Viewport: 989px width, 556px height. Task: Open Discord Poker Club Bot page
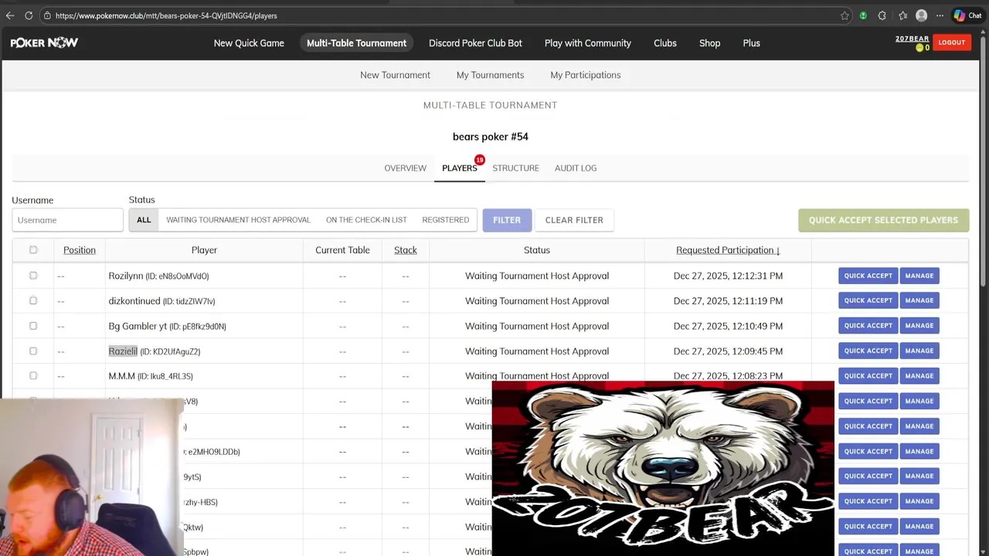(475, 43)
